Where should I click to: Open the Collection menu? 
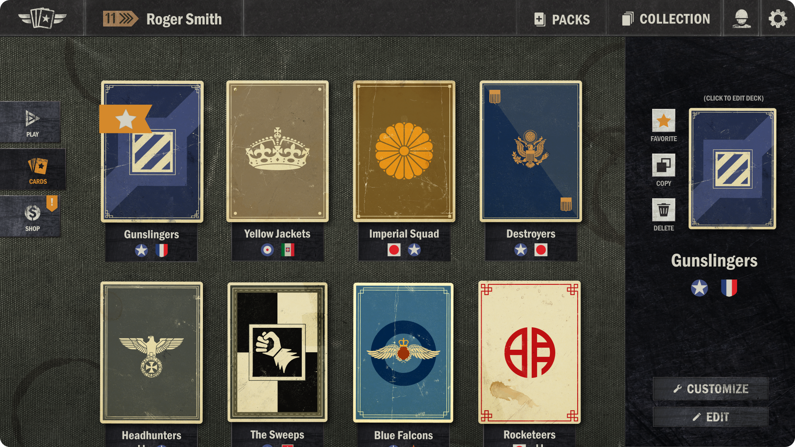[x=666, y=19]
